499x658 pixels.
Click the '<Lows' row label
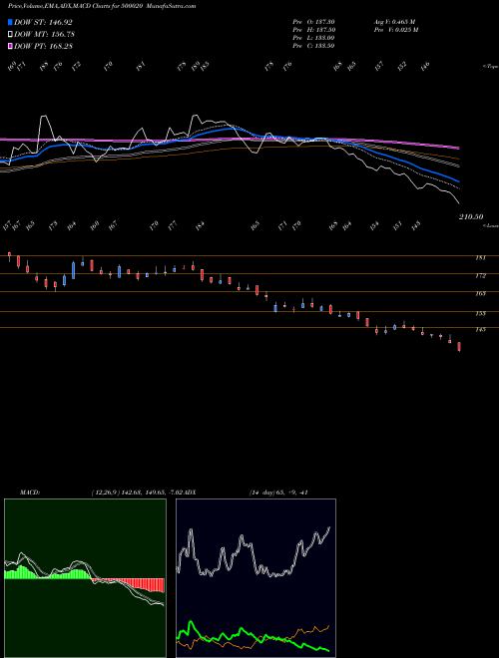pyautogui.click(x=490, y=225)
